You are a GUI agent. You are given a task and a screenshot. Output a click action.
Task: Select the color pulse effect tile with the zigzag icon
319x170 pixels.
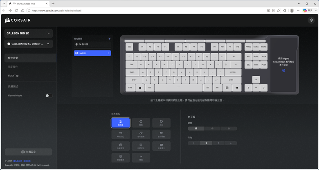point(161,134)
